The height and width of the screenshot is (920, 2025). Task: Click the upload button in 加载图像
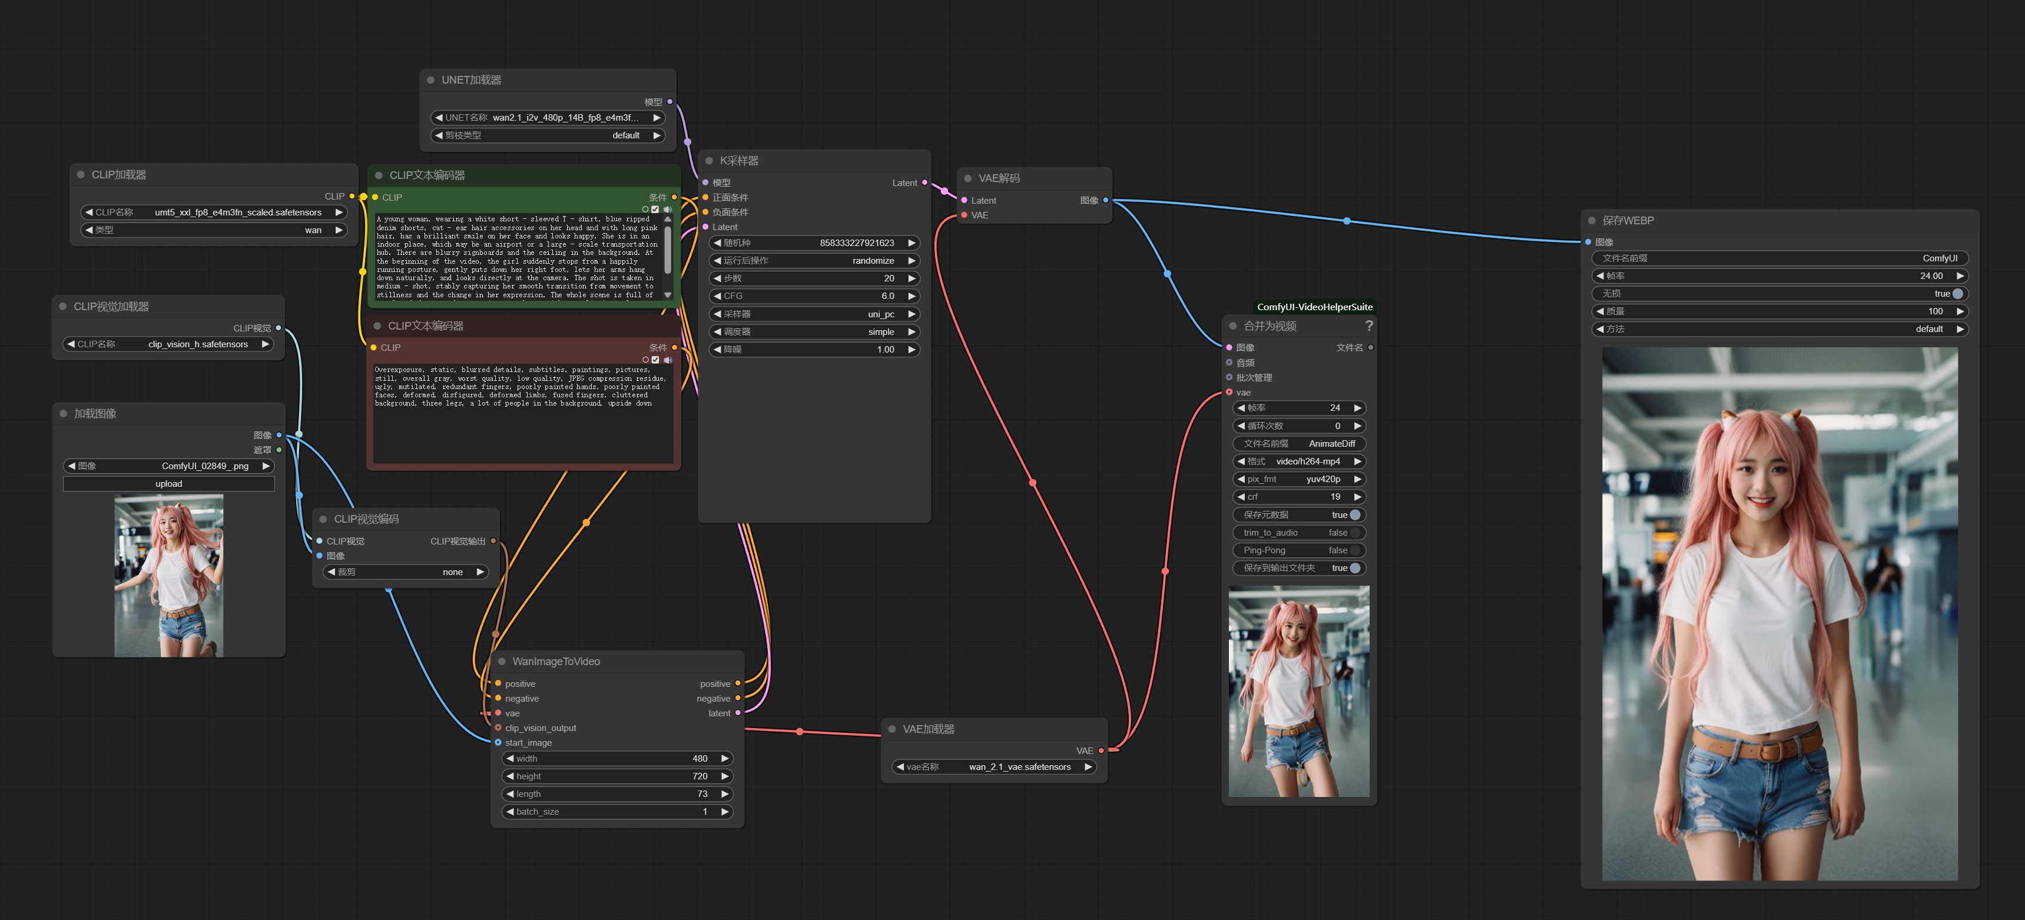pyautogui.click(x=168, y=484)
